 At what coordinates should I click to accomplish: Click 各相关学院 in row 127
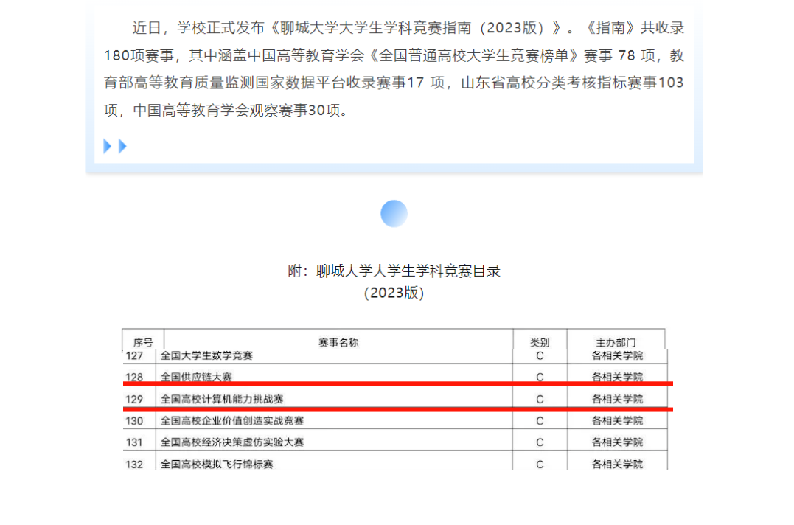click(617, 356)
